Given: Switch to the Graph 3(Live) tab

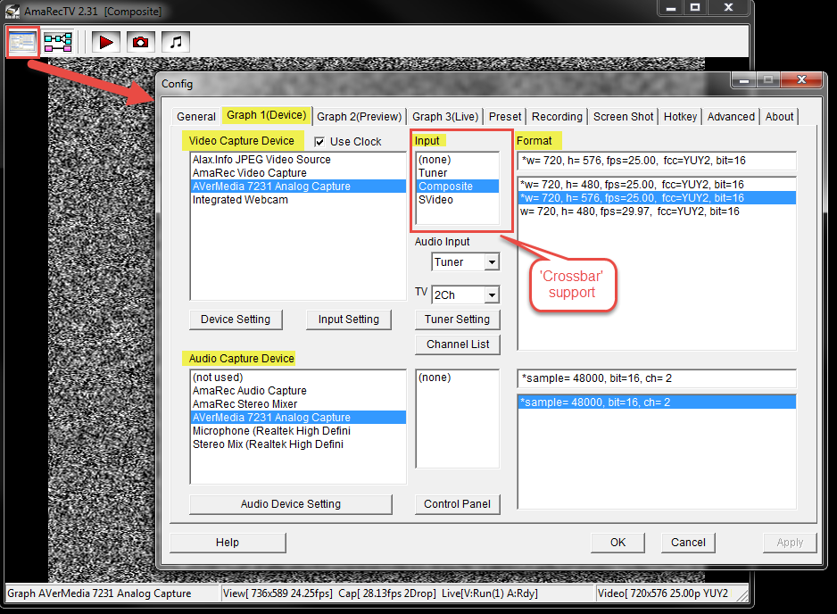Looking at the screenshot, I should pyautogui.click(x=445, y=116).
